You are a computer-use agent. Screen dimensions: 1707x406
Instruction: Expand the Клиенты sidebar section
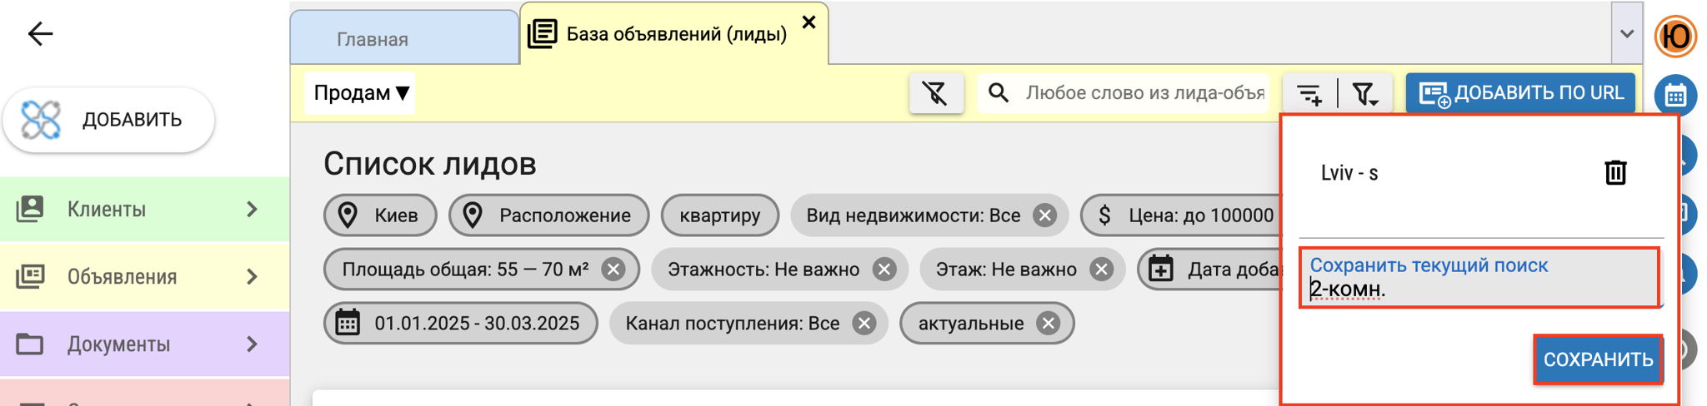[145, 209]
